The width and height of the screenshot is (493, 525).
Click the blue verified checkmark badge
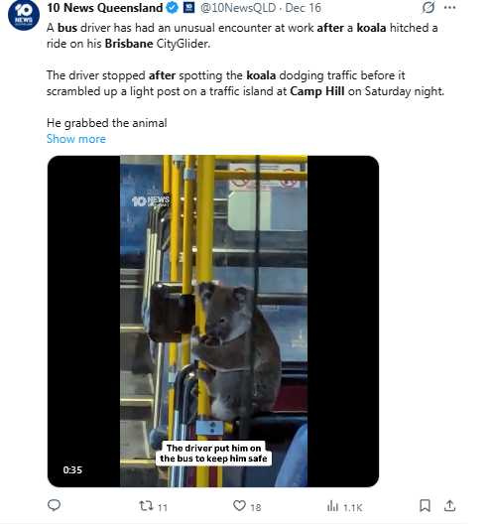(x=173, y=8)
